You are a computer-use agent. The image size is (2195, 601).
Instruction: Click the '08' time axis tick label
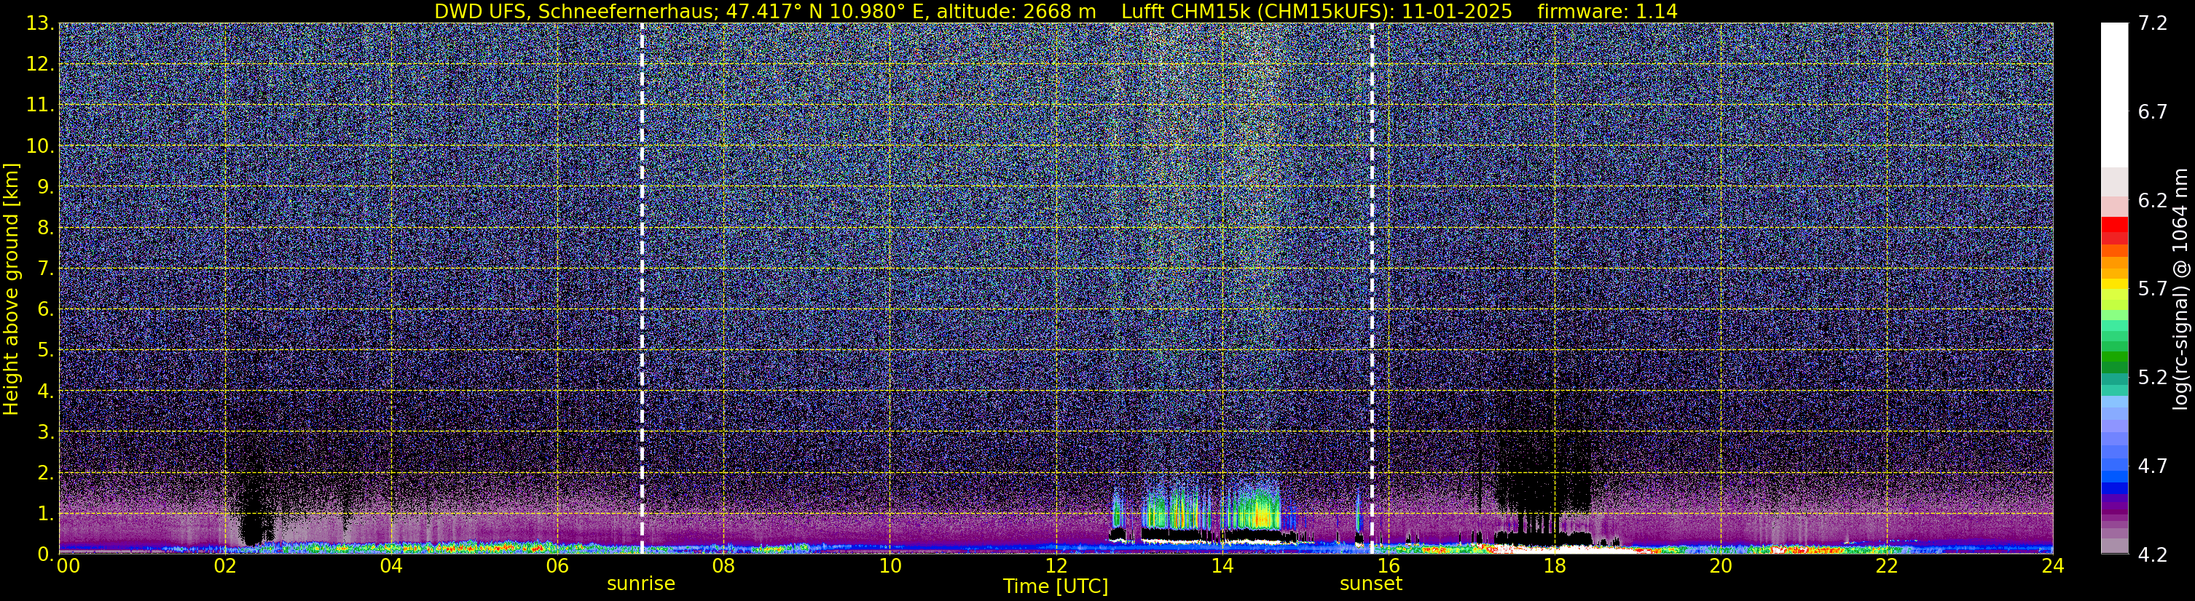point(723,566)
